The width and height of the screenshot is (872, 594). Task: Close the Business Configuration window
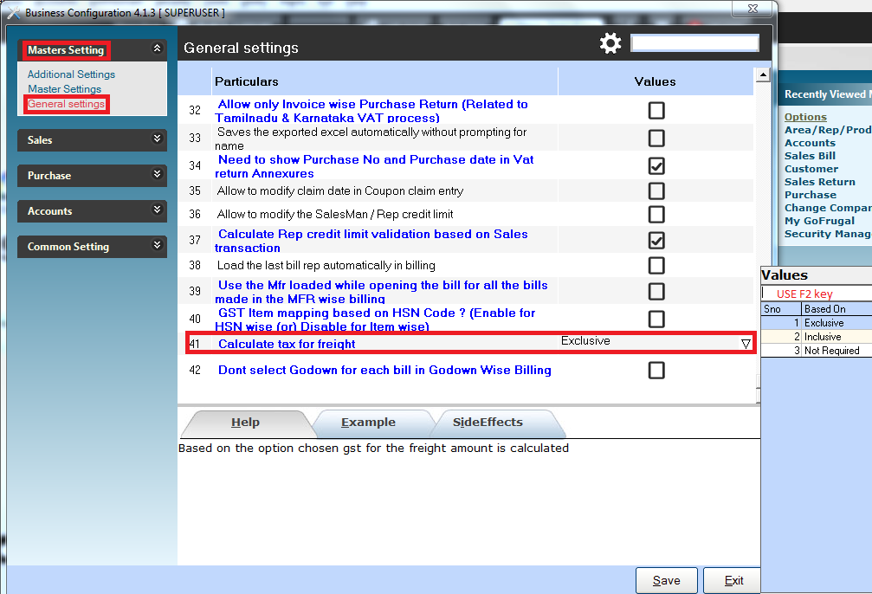(x=753, y=9)
